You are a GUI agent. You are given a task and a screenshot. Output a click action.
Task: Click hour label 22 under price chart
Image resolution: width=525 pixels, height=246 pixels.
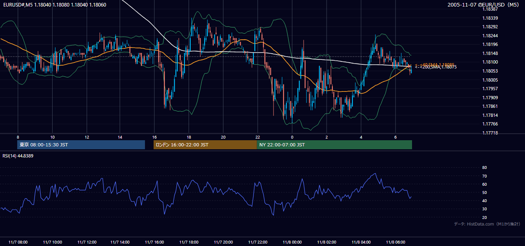coord(258,137)
